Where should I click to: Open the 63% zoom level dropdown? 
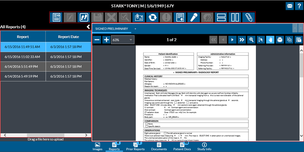point(123,40)
